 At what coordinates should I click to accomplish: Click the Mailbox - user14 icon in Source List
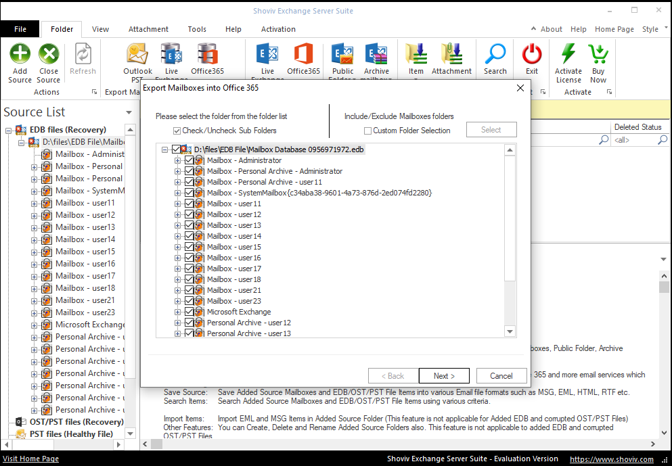click(x=47, y=240)
